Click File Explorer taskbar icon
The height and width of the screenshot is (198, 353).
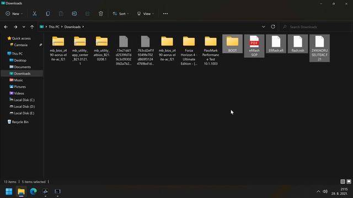[21, 191]
